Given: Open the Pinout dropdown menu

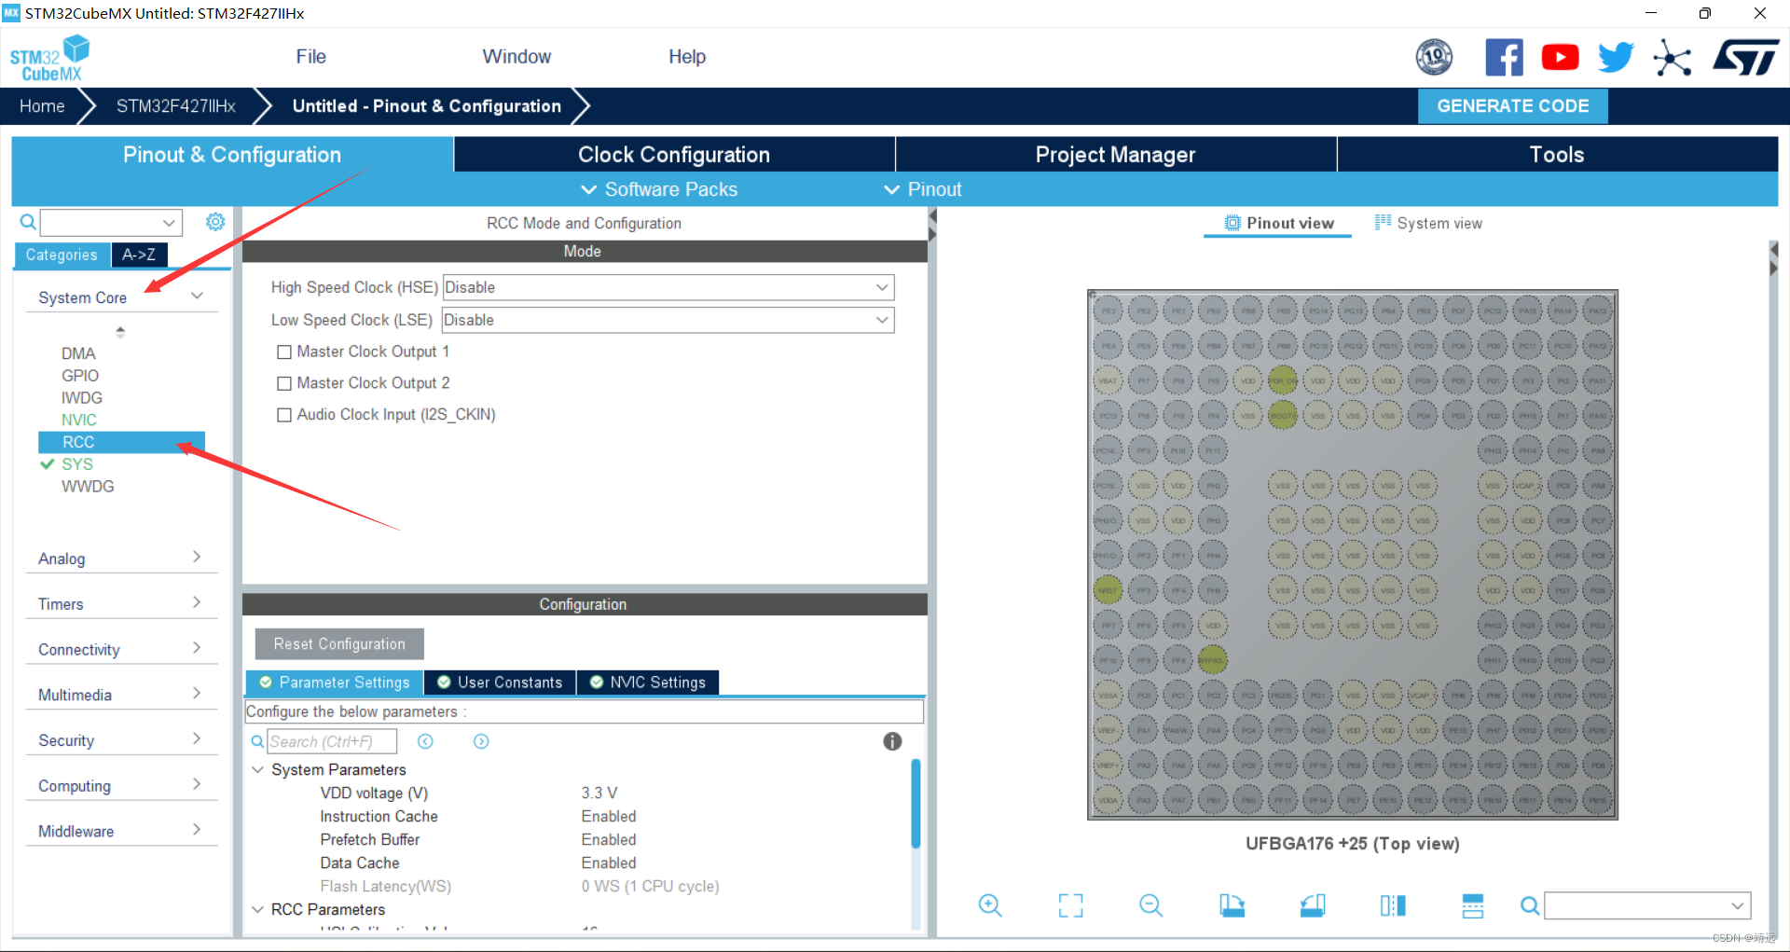Looking at the screenshot, I should 923,189.
